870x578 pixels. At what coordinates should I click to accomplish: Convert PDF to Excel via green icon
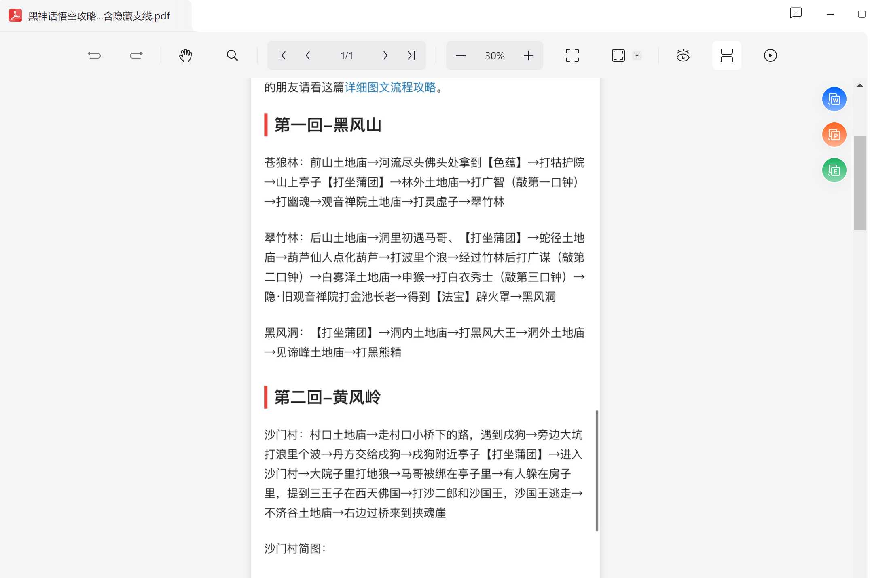point(834,170)
